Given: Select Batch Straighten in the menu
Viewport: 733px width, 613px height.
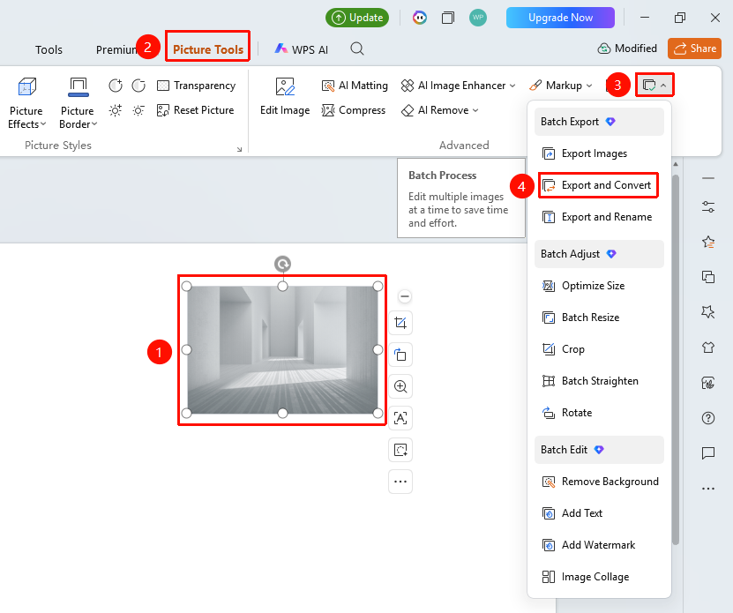Looking at the screenshot, I should [x=599, y=381].
